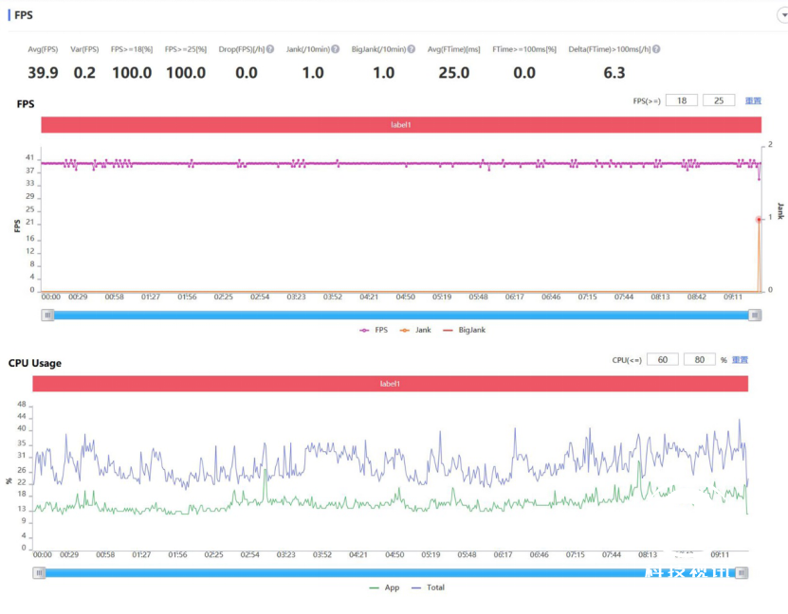Click the FPS>=25[%] metric label
This screenshot has height=614, width=788.
[186, 49]
